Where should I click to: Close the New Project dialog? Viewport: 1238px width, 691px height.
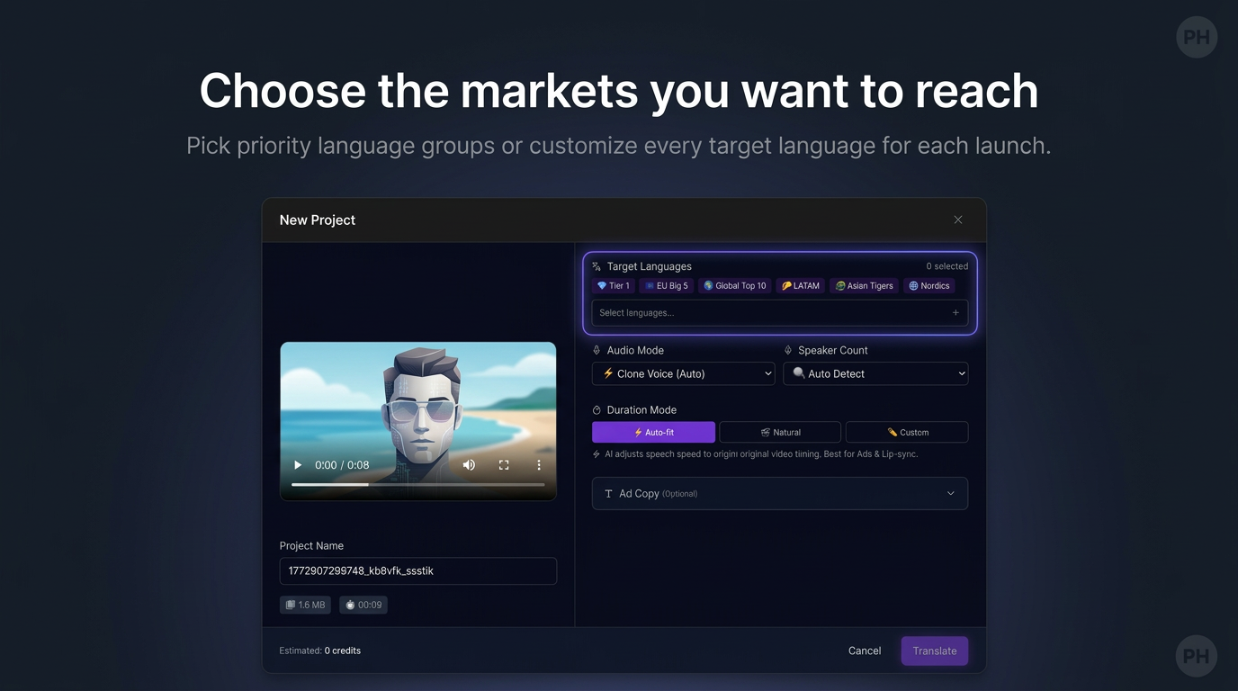(958, 220)
